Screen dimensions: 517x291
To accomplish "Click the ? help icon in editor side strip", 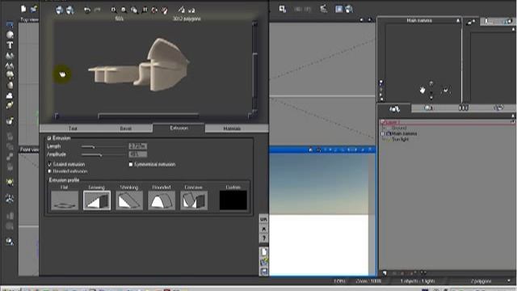I will tap(264, 238).
